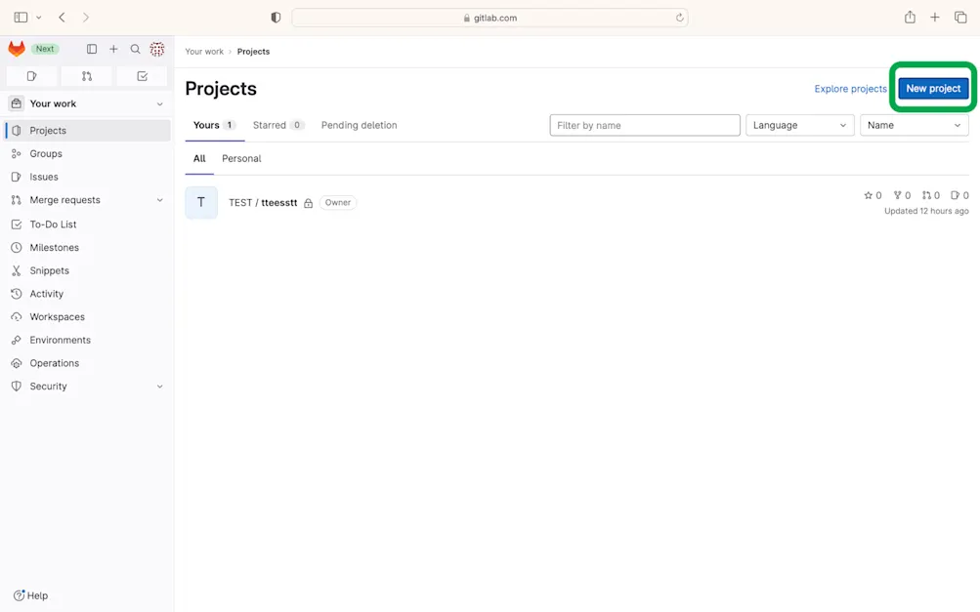Open your profile avatar
This screenshot has width=980, height=612.
[157, 48]
